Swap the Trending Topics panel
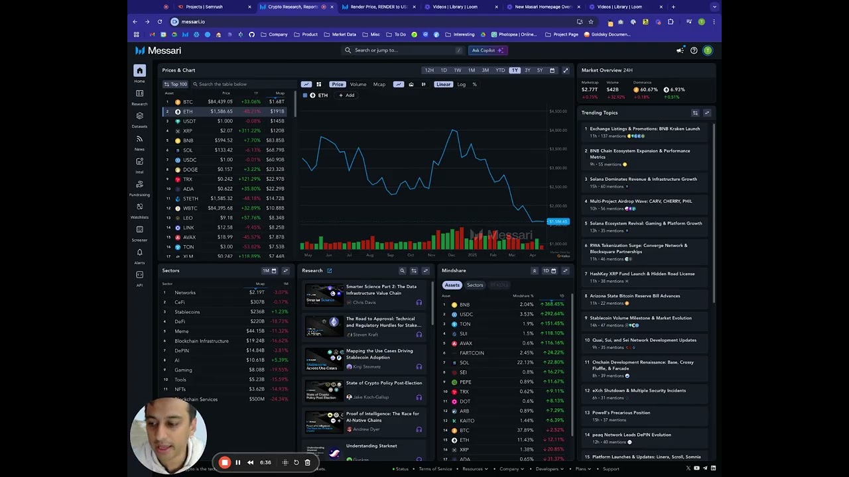The width and height of the screenshot is (849, 477). pos(707,113)
